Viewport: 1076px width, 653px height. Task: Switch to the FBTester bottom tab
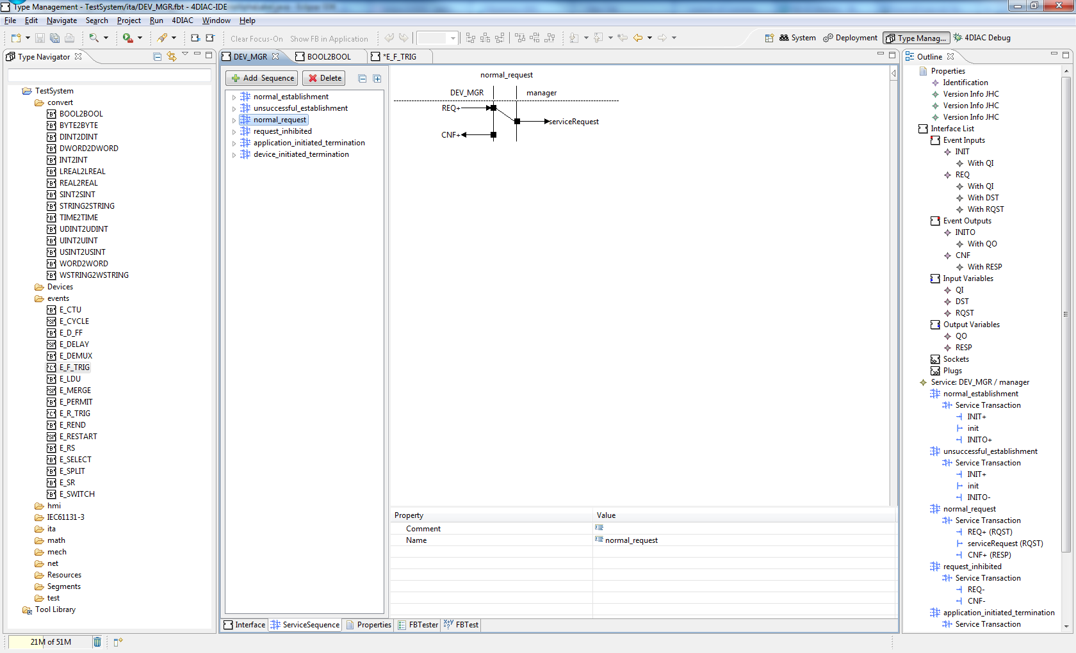pyautogui.click(x=418, y=625)
